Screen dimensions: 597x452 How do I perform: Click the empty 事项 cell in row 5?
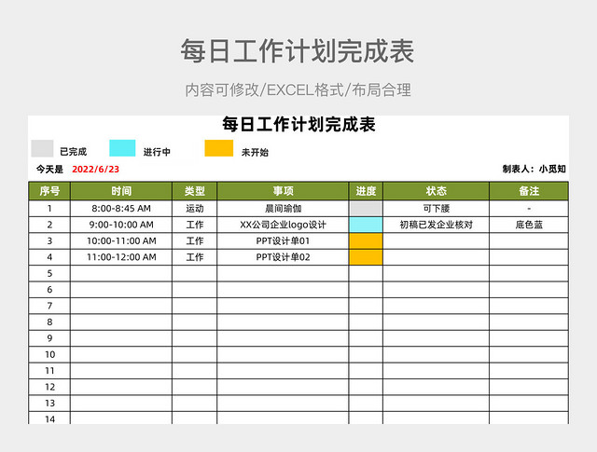pos(283,274)
